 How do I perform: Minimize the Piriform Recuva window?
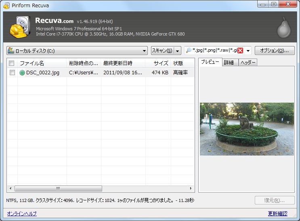(263, 4)
